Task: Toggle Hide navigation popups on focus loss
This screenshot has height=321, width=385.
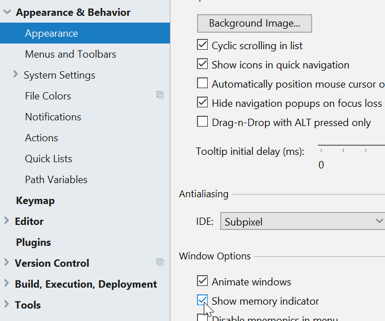Action: tap(202, 103)
